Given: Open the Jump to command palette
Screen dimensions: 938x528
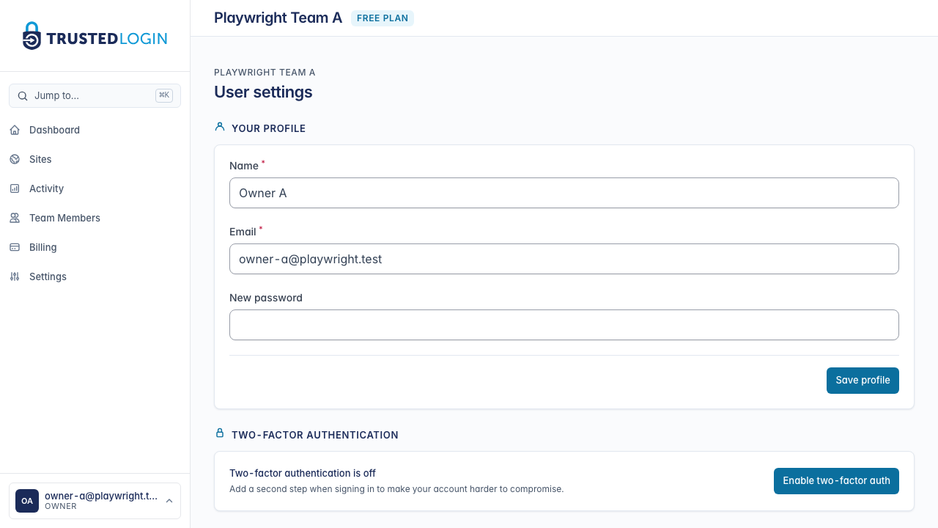Looking at the screenshot, I should (x=95, y=95).
